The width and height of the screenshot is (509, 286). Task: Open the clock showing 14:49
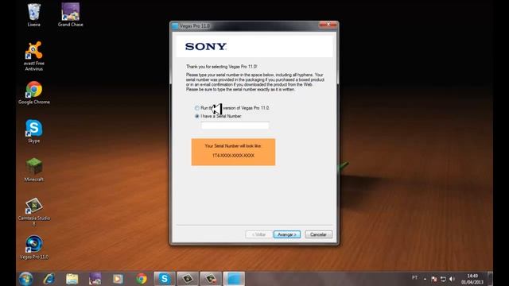[472, 279]
